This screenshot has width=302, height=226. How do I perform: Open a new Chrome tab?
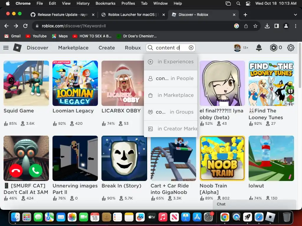click(x=245, y=15)
